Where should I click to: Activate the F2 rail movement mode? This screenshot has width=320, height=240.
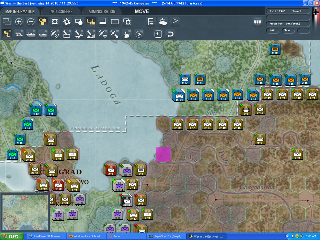[x=19, y=34]
